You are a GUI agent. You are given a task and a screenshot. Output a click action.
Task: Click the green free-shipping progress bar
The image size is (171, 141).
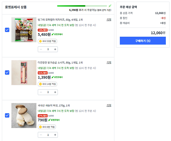(82, 6)
